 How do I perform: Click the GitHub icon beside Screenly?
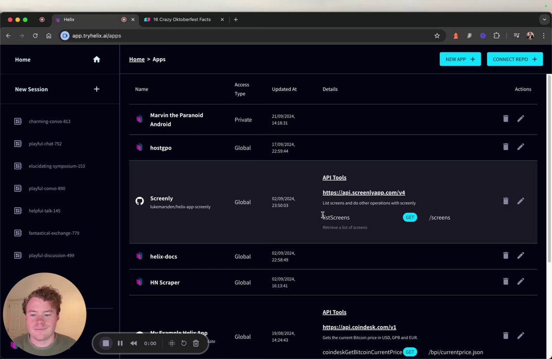pyautogui.click(x=139, y=201)
